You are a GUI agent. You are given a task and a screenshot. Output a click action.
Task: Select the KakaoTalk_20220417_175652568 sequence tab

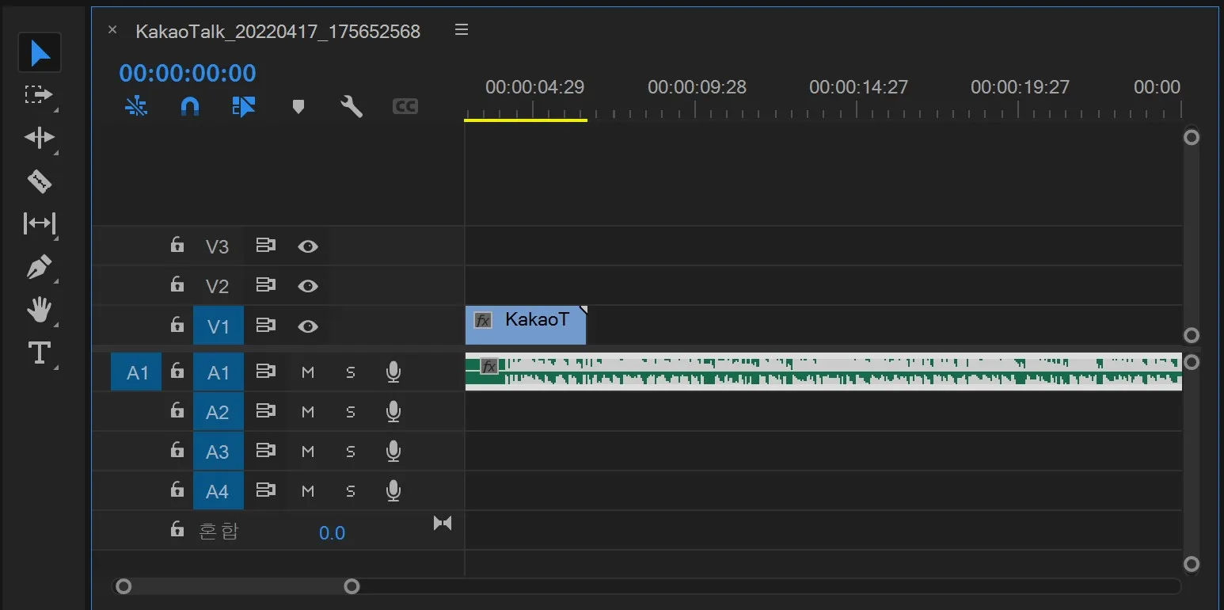pyautogui.click(x=278, y=31)
